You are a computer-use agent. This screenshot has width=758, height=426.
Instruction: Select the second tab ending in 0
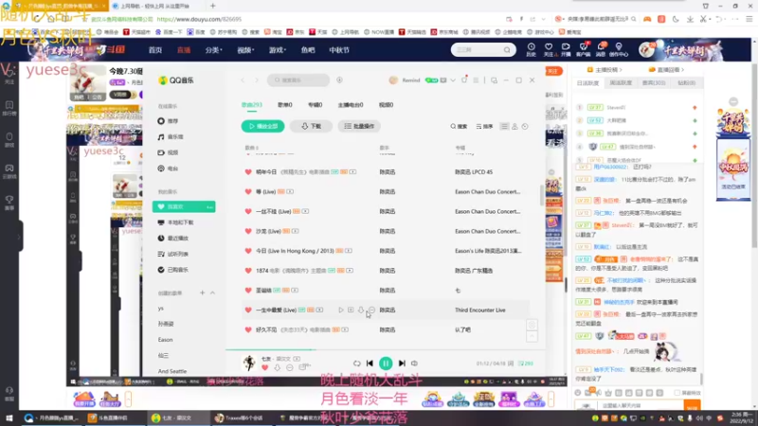coord(285,105)
